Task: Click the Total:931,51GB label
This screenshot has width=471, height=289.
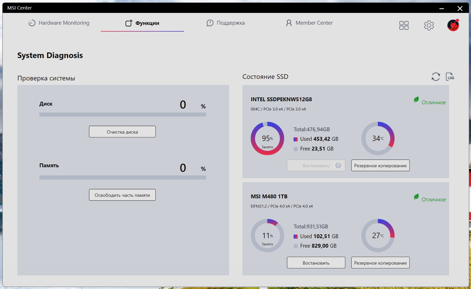Action: [x=311, y=226]
